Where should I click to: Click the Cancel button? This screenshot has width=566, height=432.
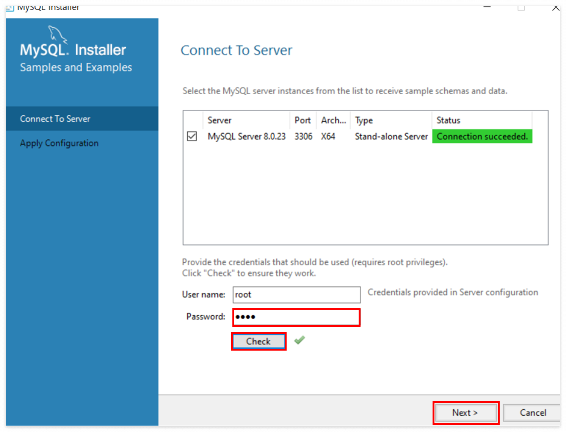[x=532, y=413]
